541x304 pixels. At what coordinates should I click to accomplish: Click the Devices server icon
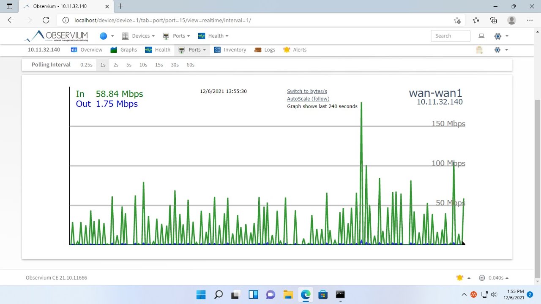(125, 36)
